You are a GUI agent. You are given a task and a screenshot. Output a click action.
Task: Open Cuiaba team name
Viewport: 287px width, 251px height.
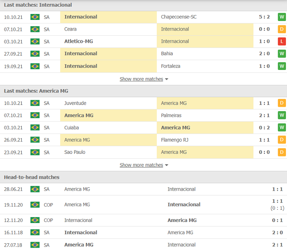pyautogui.click(x=72, y=128)
